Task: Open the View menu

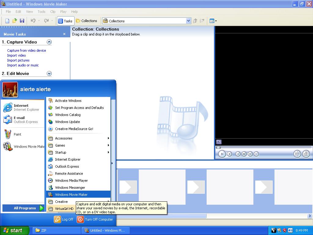Action: pyautogui.click(x=29, y=12)
